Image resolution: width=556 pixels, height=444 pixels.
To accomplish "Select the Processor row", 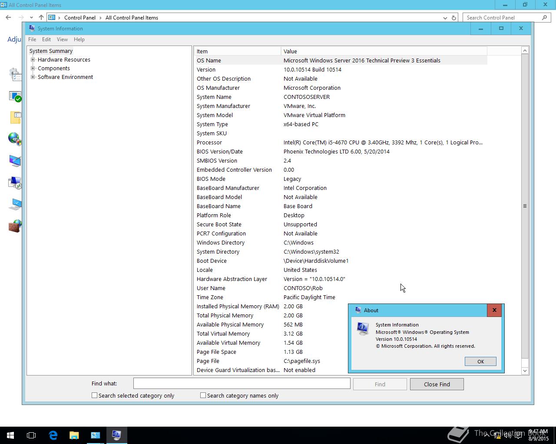I will coord(341,143).
